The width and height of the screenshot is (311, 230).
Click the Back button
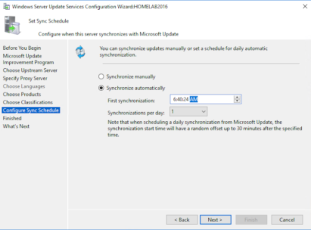coord(182,220)
